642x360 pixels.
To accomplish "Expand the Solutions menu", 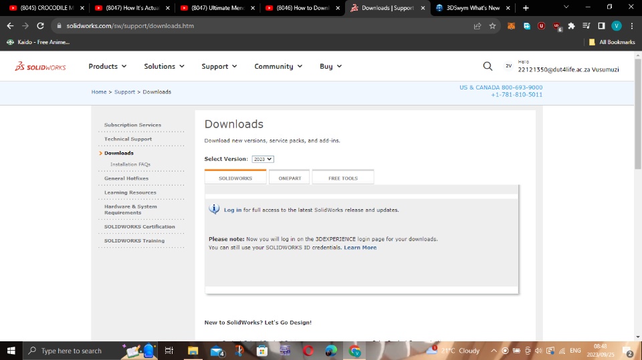I will point(165,66).
